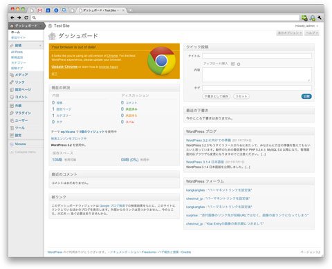
Task: Click the 投稿 pushpin icon in the sidebar
Action: pyautogui.click(x=12, y=46)
